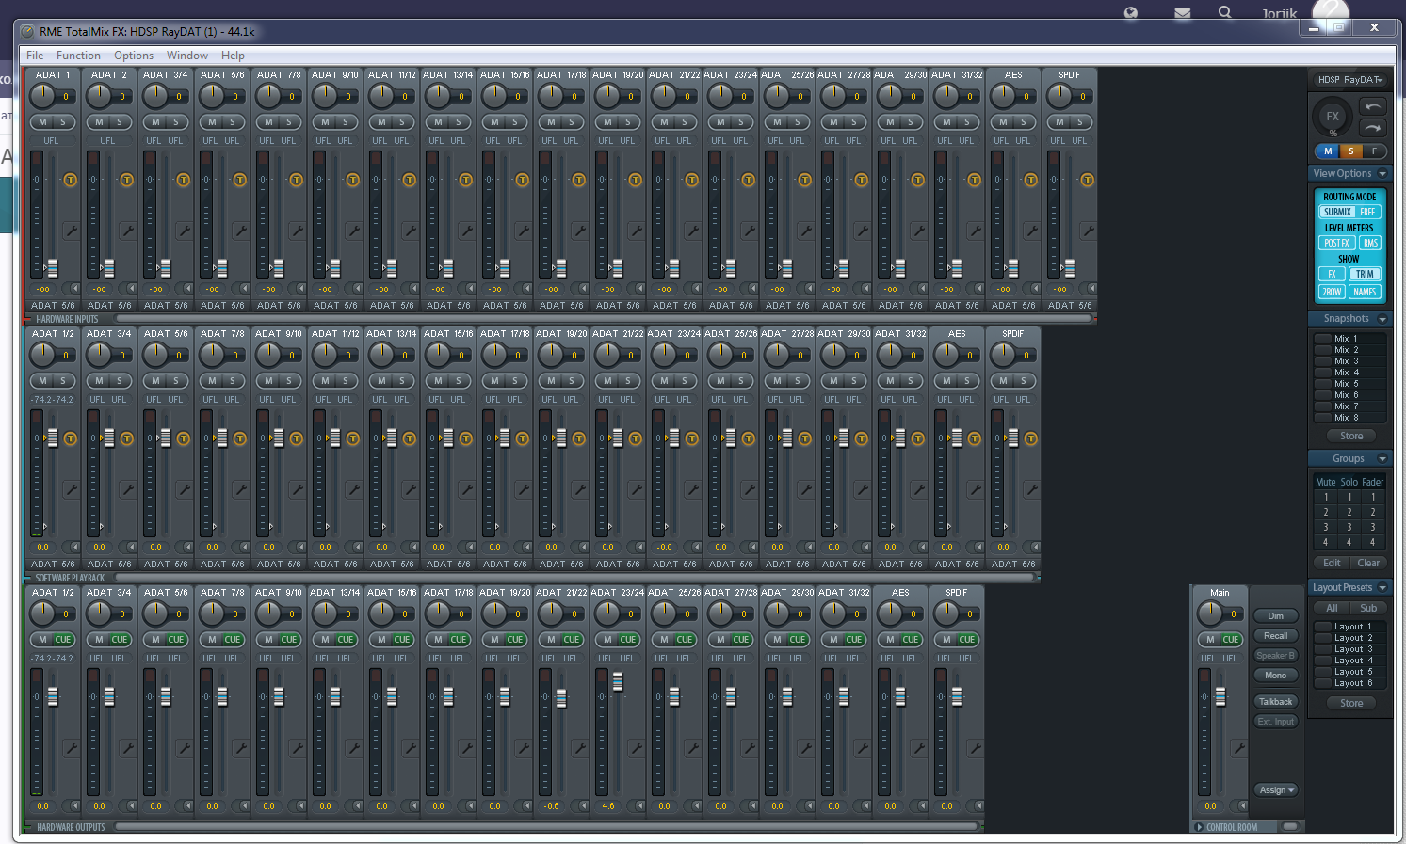Open the Assign dropdown in Control Room
This screenshot has height=844, width=1406.
coord(1276,790)
